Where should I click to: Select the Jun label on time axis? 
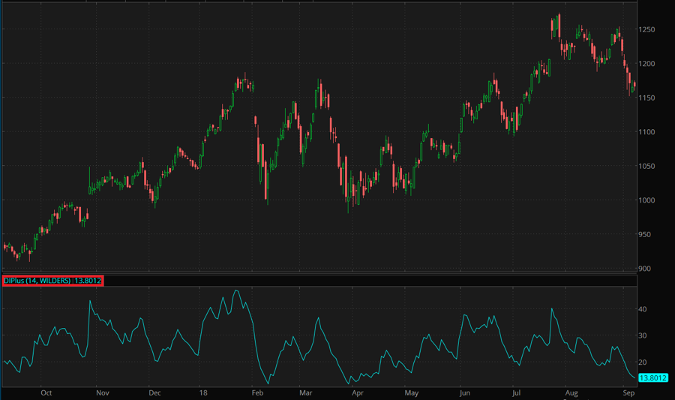coord(464,392)
